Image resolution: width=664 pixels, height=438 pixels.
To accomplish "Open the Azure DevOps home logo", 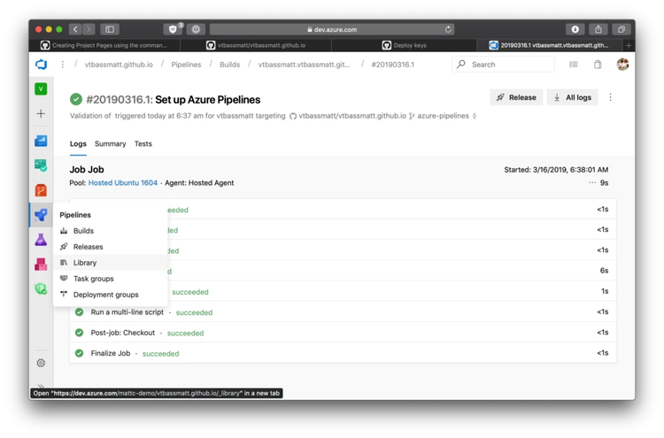I will tap(41, 65).
